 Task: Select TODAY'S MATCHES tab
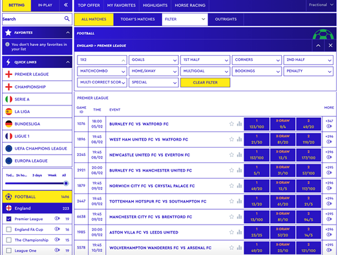coord(138,19)
